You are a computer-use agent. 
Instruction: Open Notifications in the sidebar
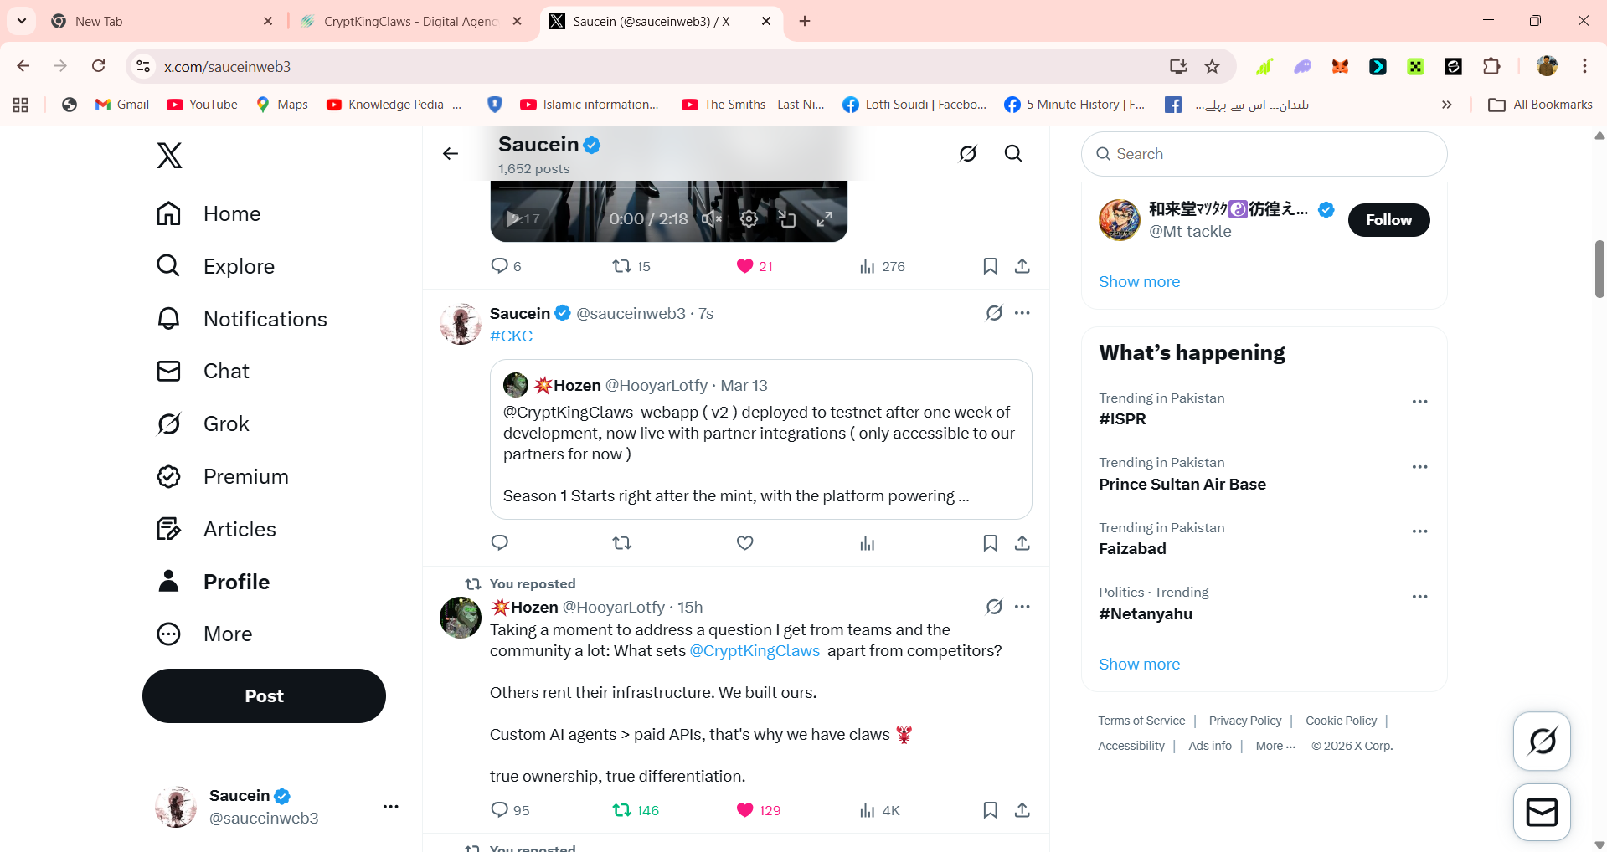[241, 319]
